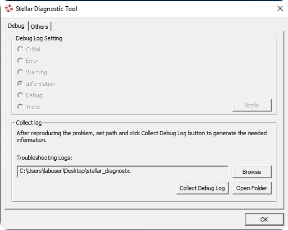This screenshot has height=230, width=288.
Task: Click the Stellar Diagnostic Tool lifebuoy icon
Action: (9, 9)
